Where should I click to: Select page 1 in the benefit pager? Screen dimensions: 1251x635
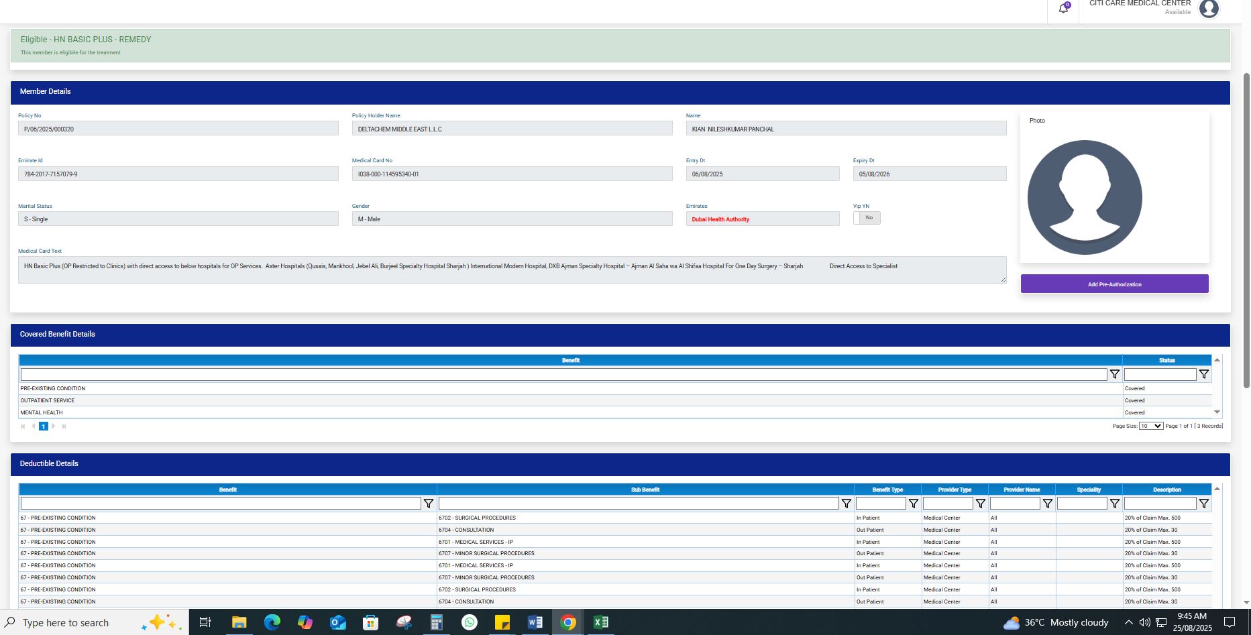(x=44, y=426)
